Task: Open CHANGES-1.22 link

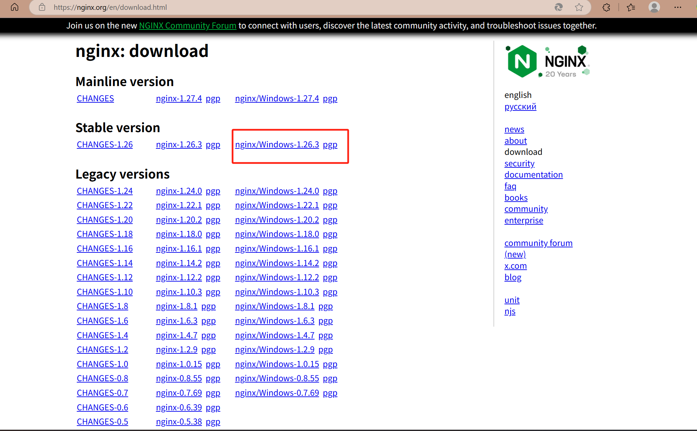Action: pyautogui.click(x=104, y=205)
